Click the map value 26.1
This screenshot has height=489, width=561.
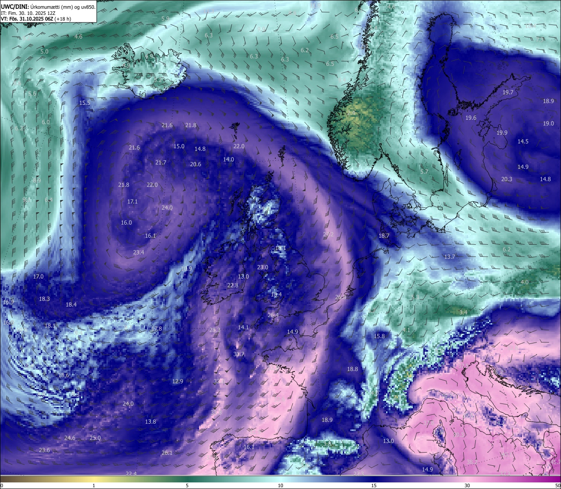tap(167, 453)
